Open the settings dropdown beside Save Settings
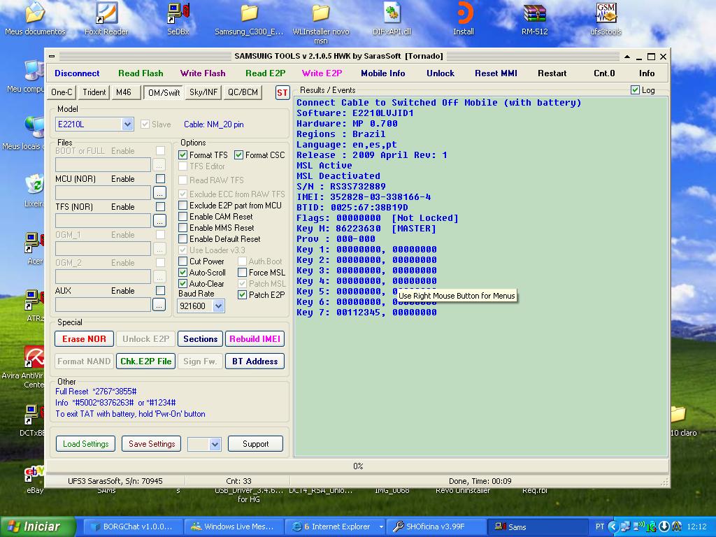The image size is (716, 537). (215, 444)
